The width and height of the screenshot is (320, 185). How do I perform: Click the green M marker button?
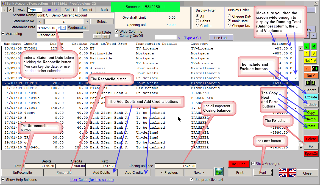pos(314,46)
